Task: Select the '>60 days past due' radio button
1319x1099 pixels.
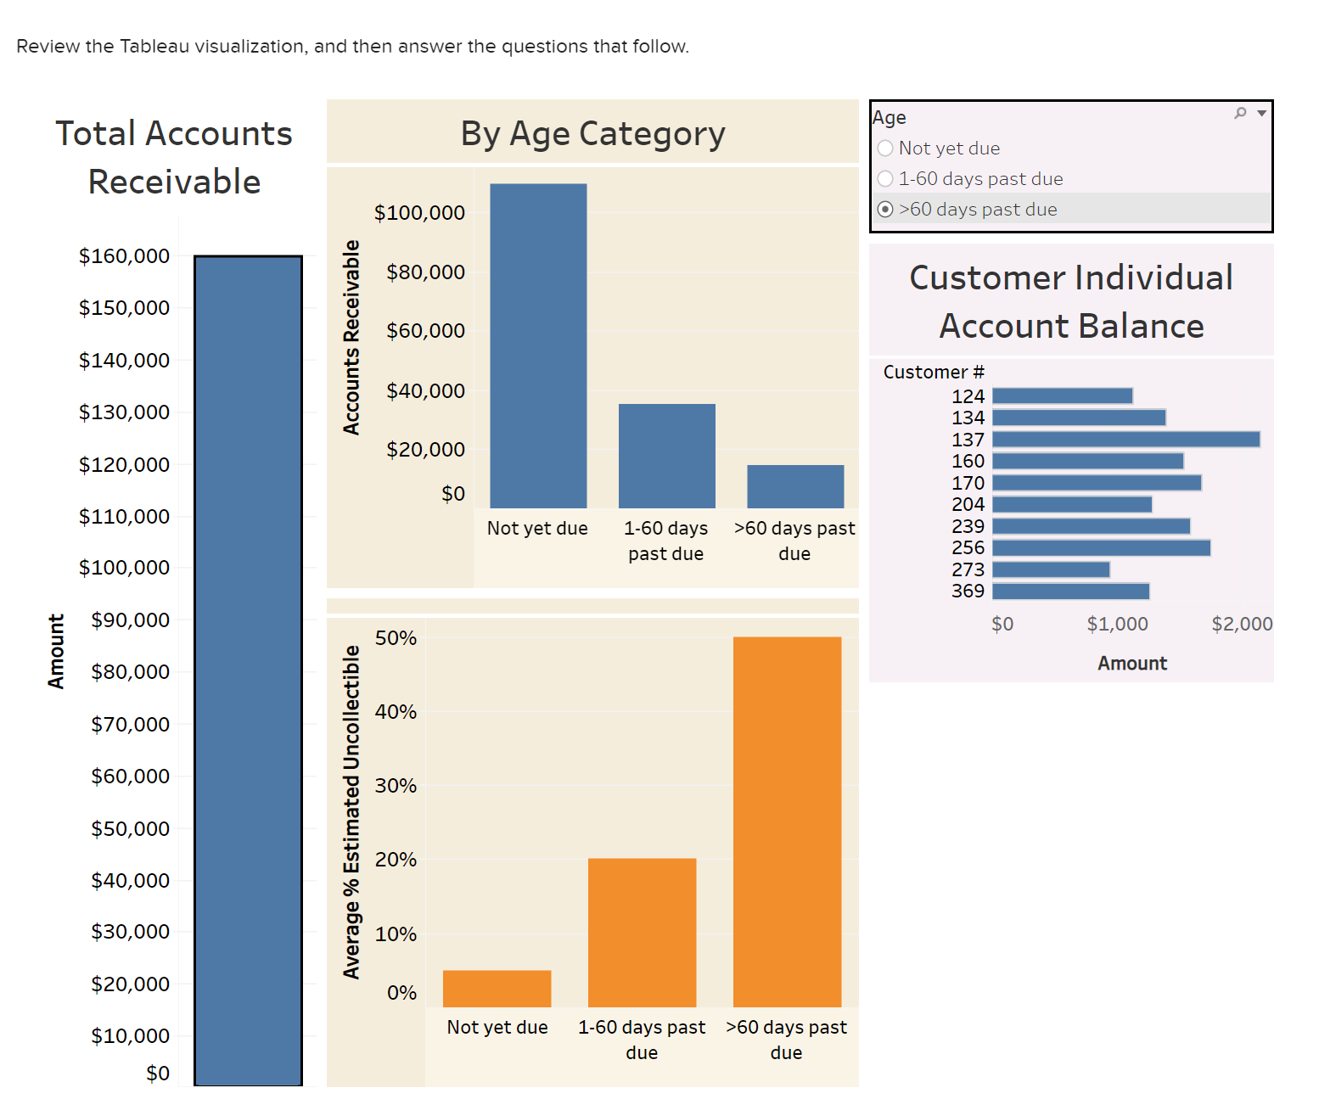Action: [886, 209]
